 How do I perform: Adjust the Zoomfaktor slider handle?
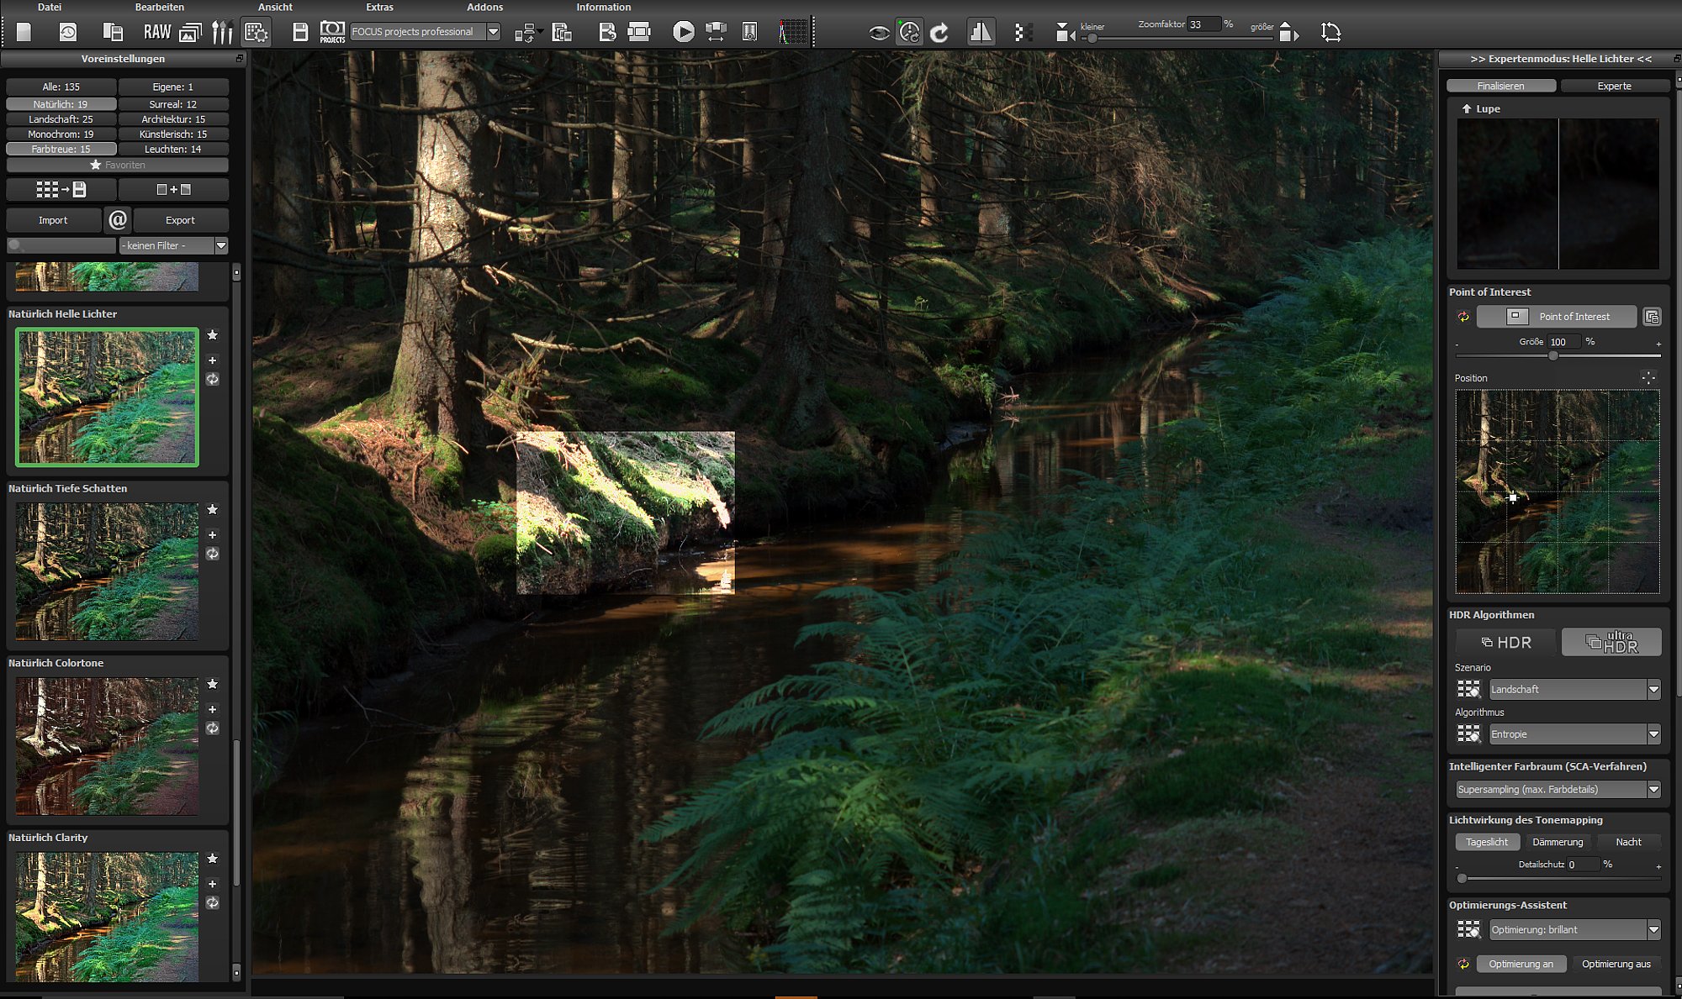[x=1092, y=39]
